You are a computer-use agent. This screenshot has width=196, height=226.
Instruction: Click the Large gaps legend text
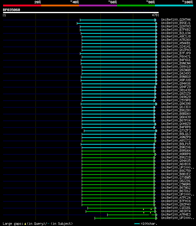(38, 224)
